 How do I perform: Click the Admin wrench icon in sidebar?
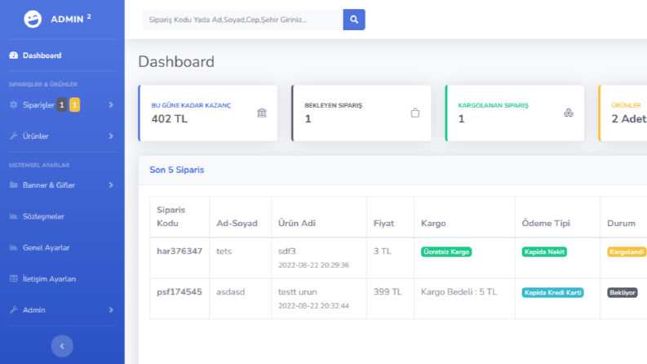[x=14, y=309]
